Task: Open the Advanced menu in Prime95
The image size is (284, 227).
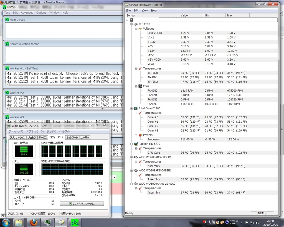Action: point(27,12)
